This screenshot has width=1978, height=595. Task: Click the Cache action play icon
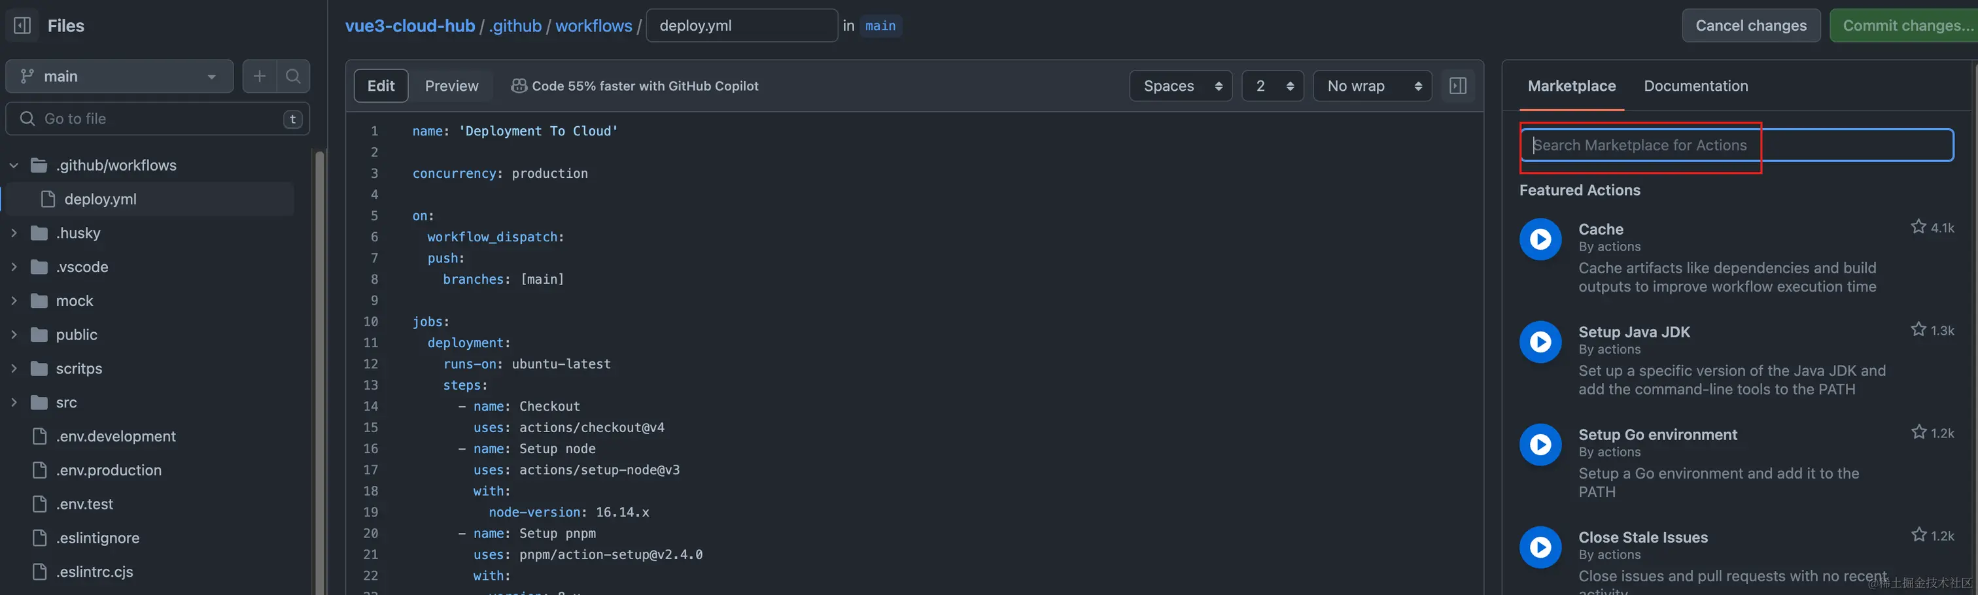tap(1540, 239)
